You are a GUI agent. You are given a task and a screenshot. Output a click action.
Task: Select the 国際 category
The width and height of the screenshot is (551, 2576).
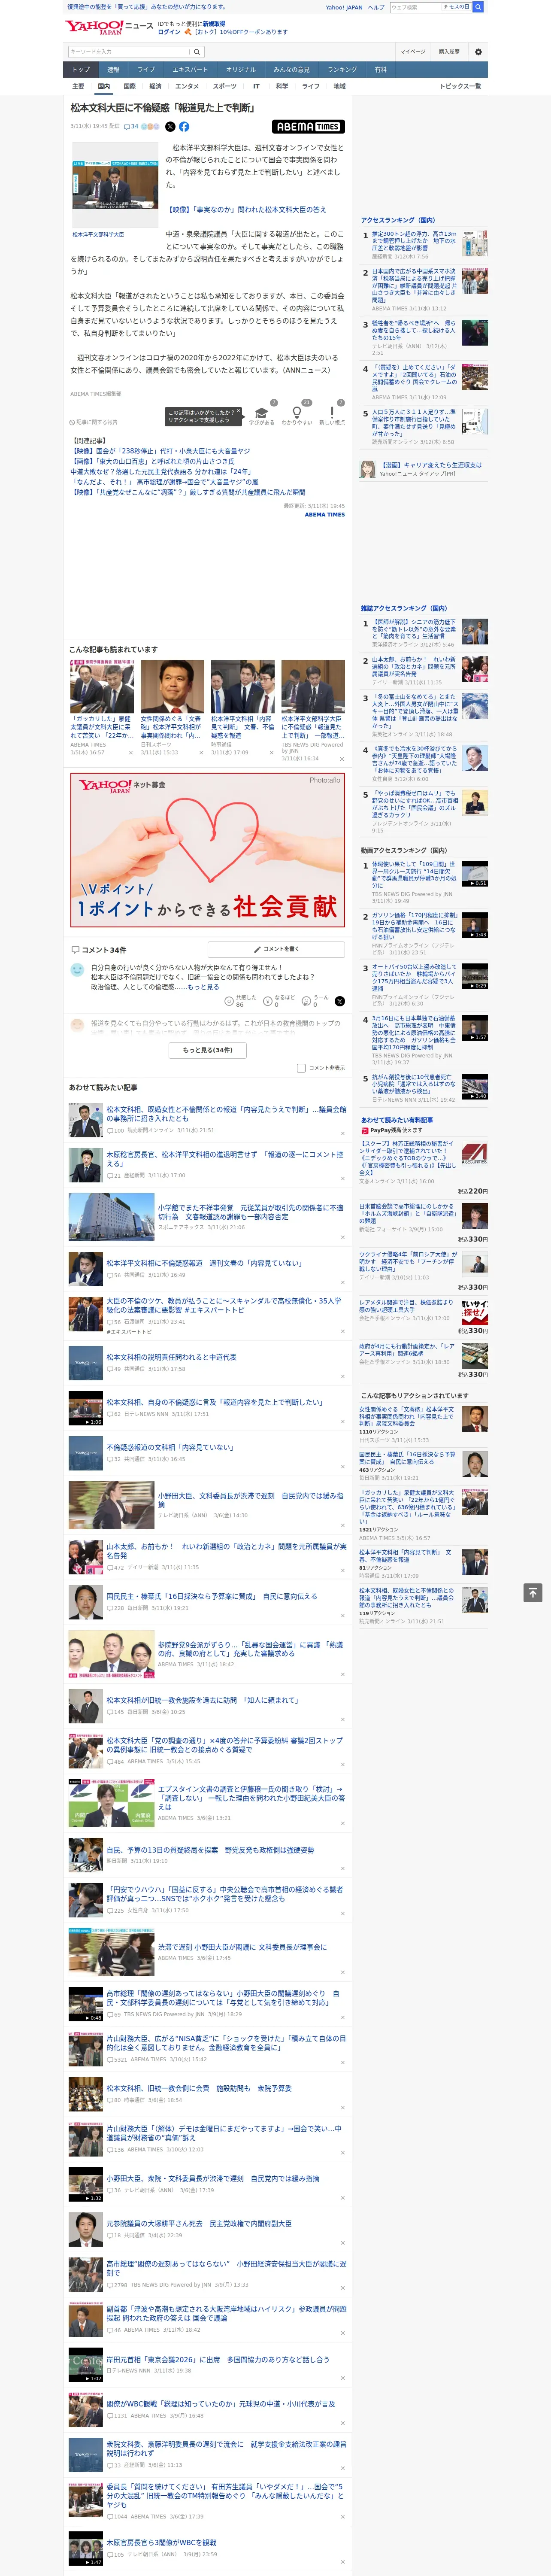point(129,86)
